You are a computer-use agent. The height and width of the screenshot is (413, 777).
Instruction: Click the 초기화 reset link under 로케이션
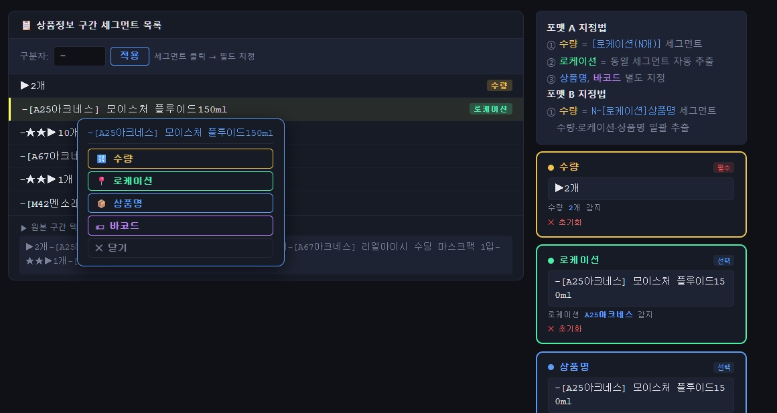[569, 329]
